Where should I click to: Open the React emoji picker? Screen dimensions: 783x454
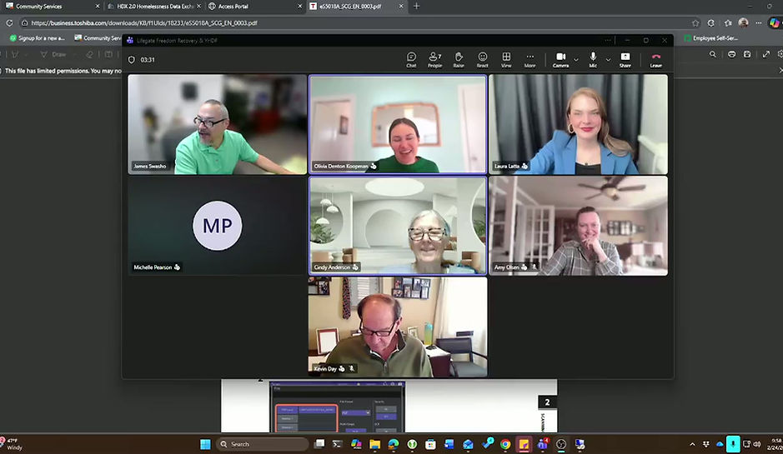tap(482, 59)
